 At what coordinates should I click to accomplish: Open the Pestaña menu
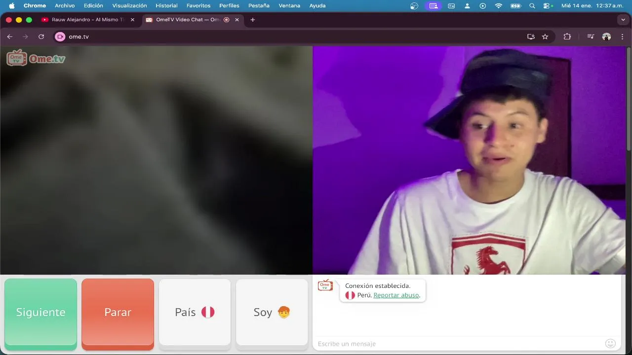259,6
